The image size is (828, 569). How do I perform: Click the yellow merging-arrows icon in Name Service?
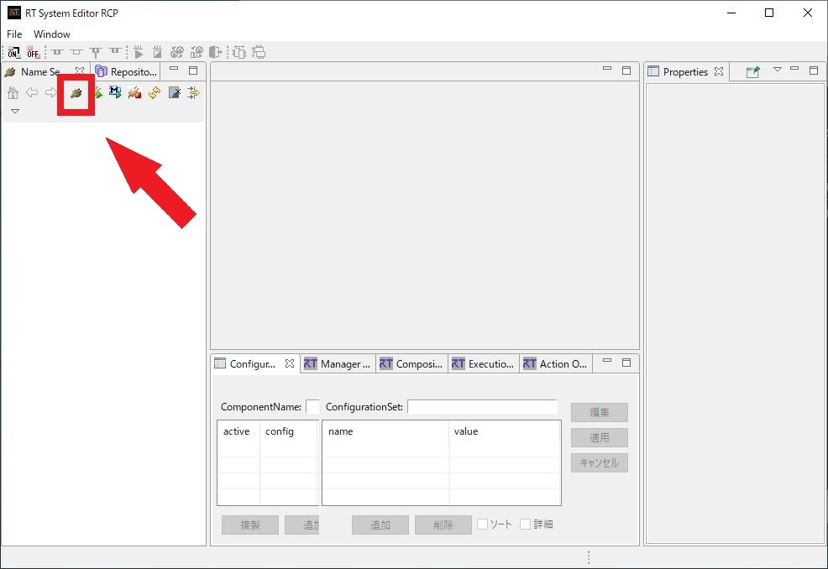click(194, 93)
